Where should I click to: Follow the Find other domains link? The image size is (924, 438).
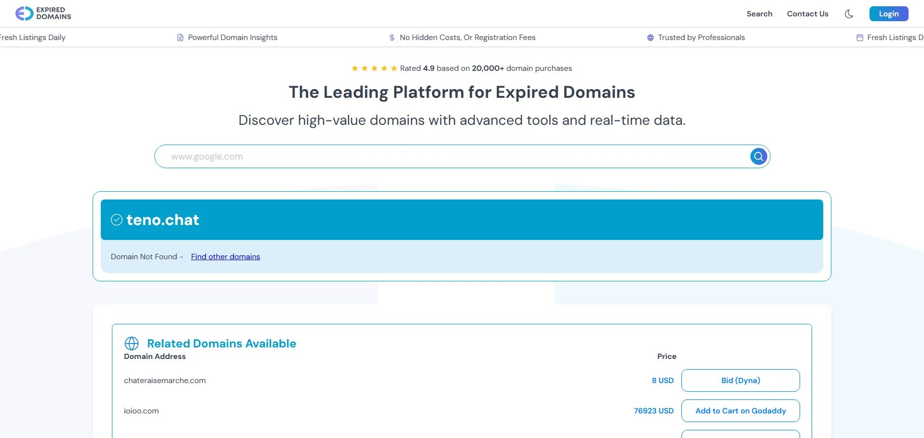tap(225, 257)
